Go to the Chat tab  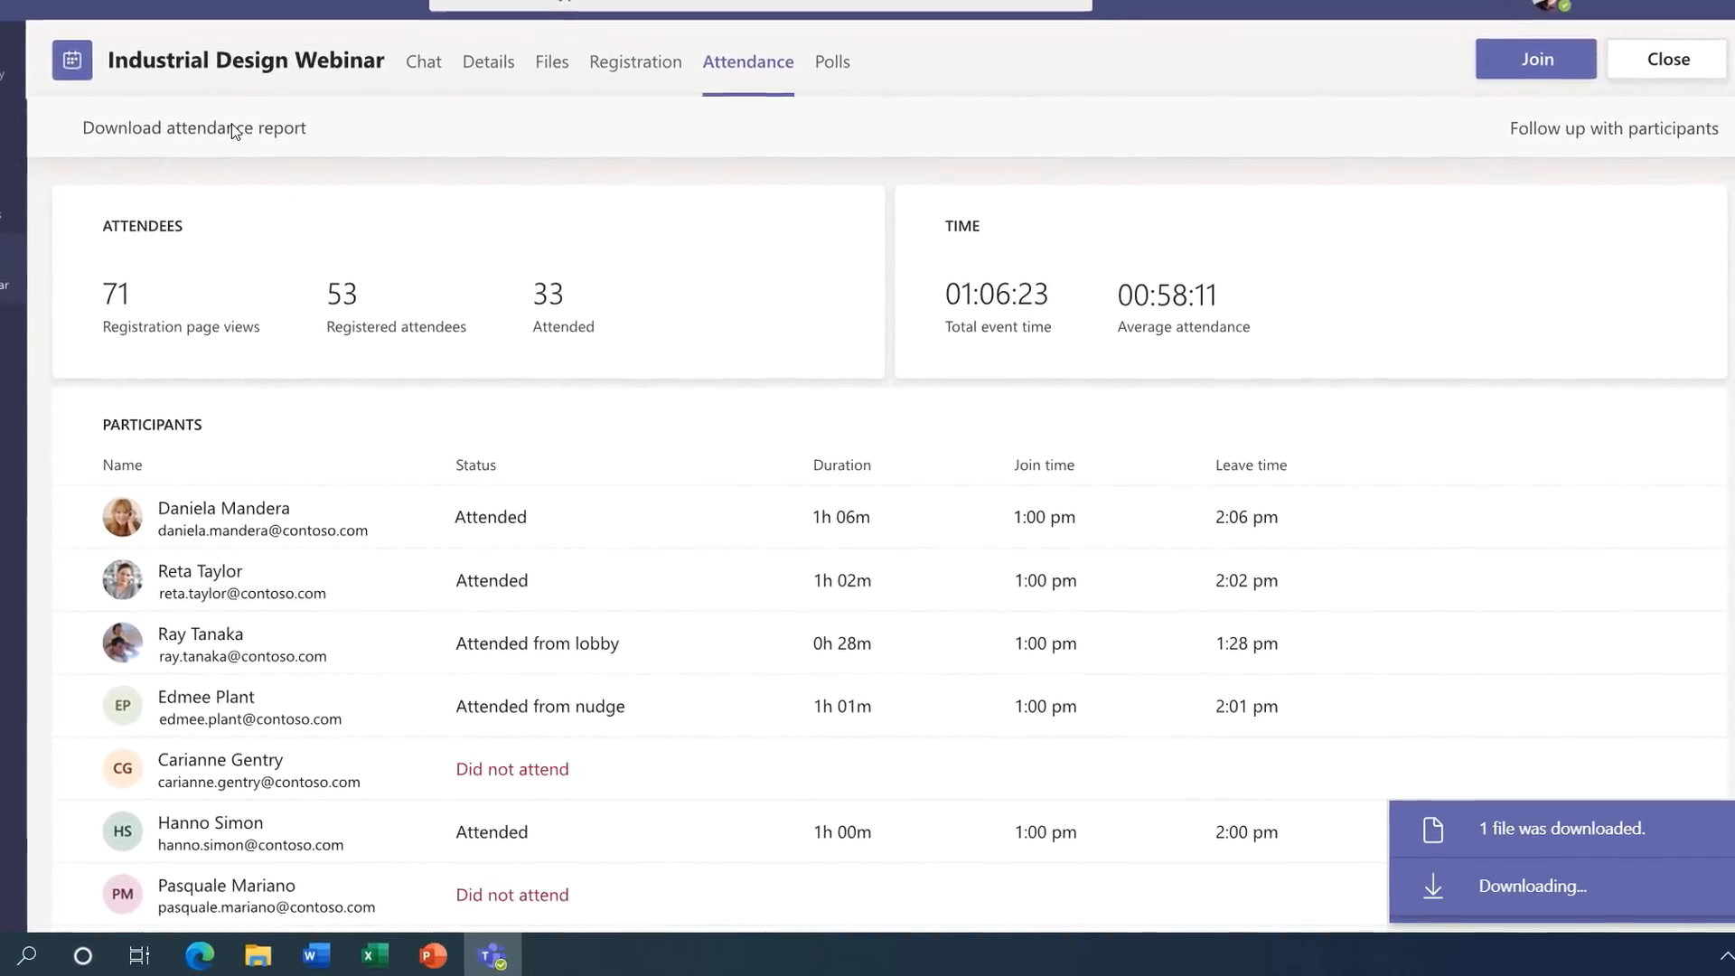pyautogui.click(x=423, y=61)
